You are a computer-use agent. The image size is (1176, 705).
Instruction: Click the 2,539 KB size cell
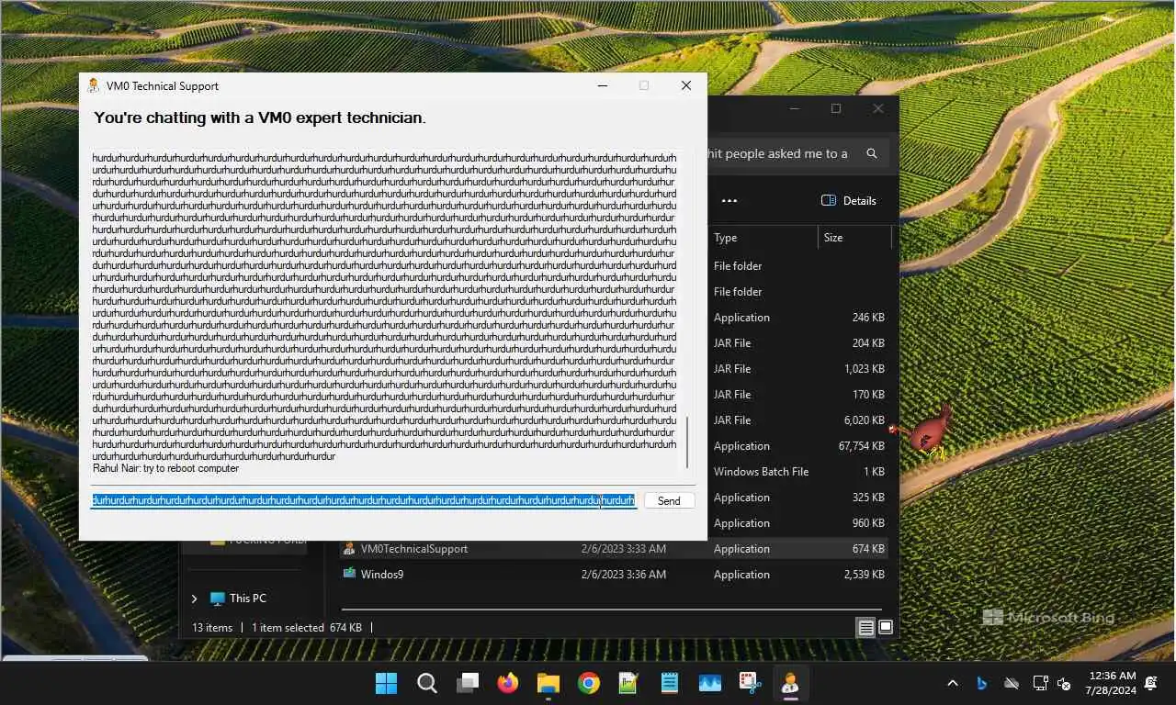[864, 575]
